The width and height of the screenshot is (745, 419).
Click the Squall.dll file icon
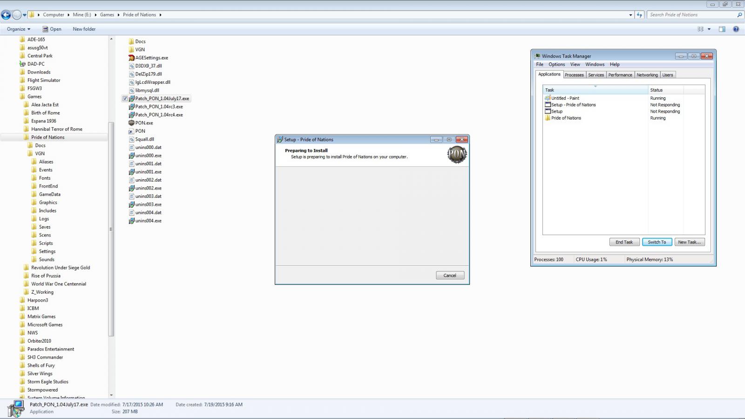click(x=131, y=139)
